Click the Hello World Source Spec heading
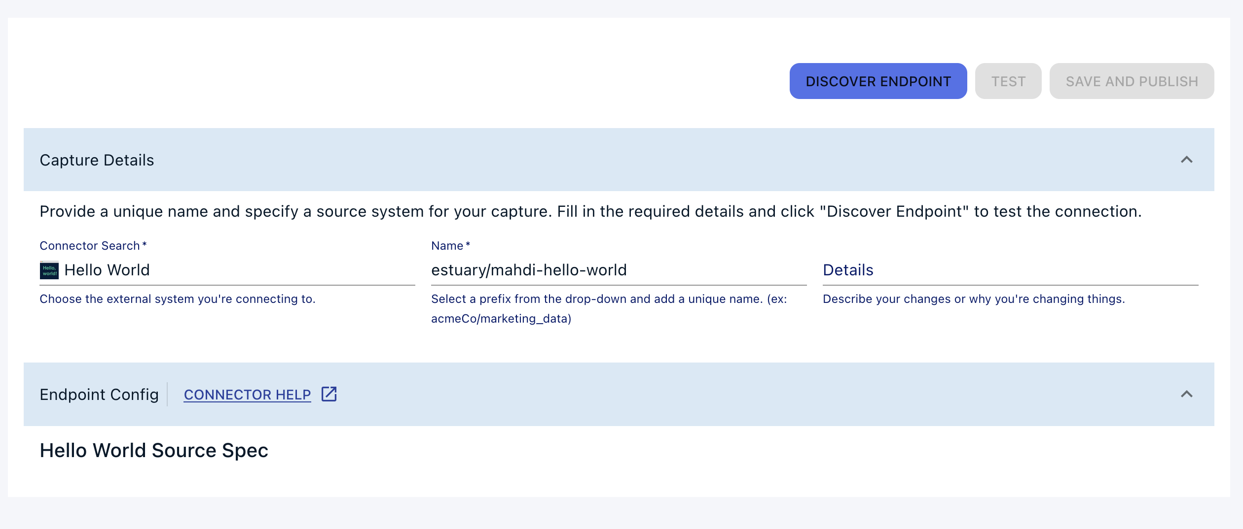The width and height of the screenshot is (1243, 529). point(154,450)
